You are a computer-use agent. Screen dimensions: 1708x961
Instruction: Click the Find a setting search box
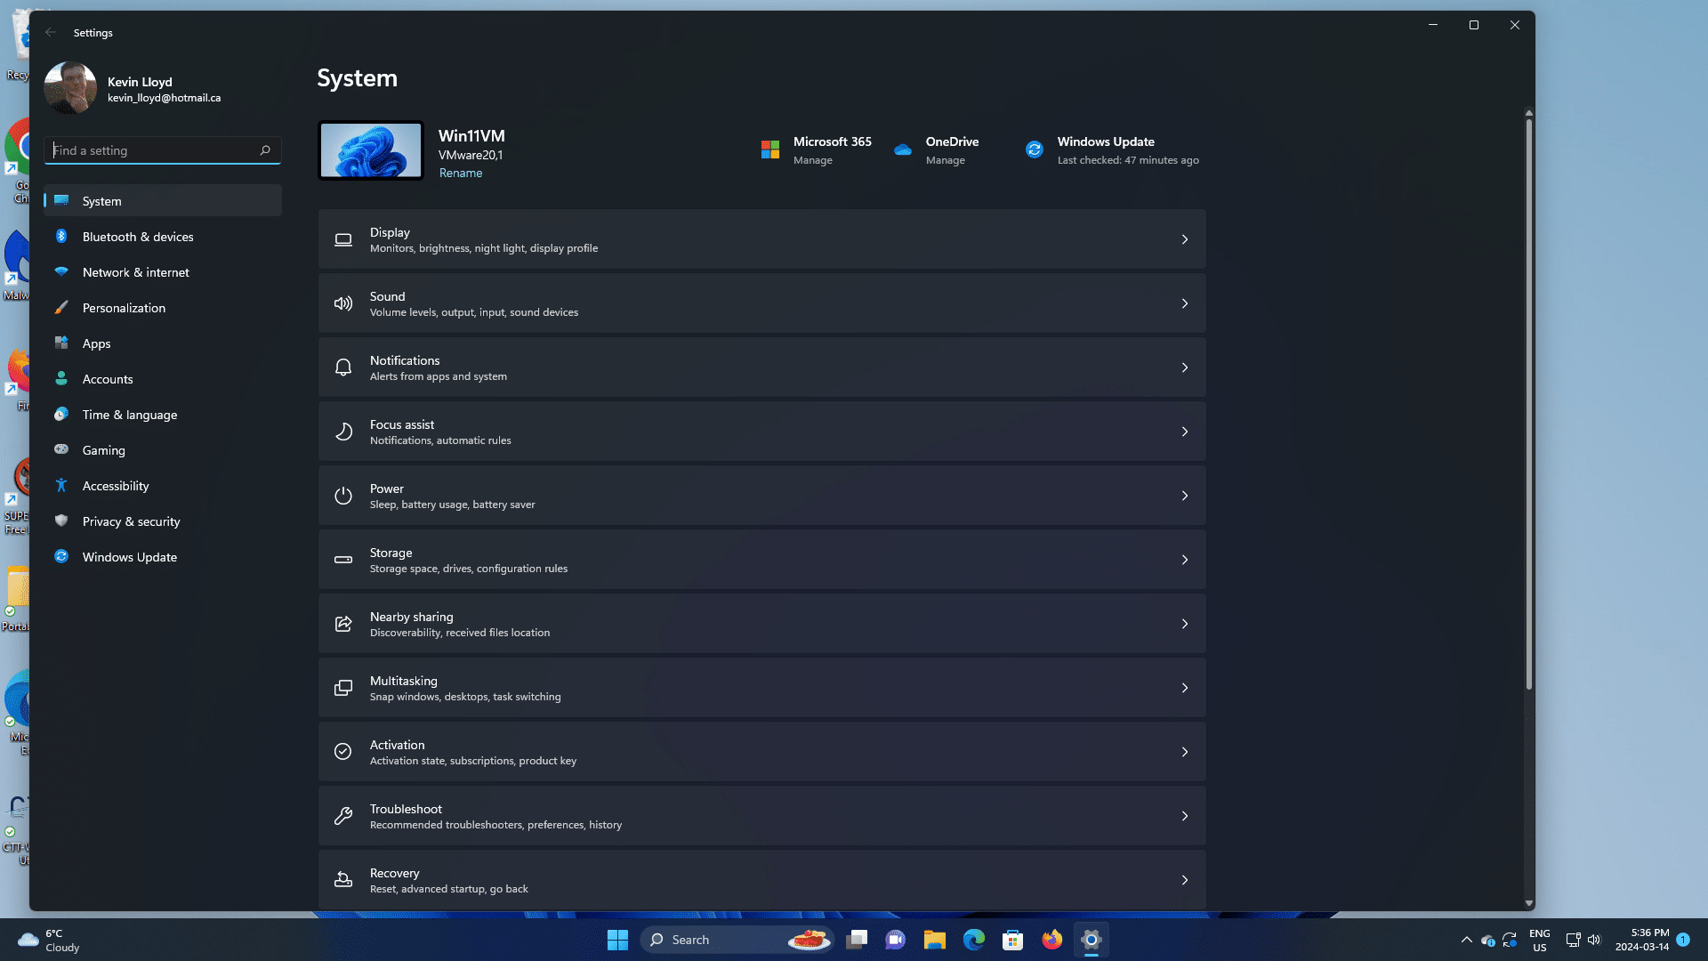153,150
